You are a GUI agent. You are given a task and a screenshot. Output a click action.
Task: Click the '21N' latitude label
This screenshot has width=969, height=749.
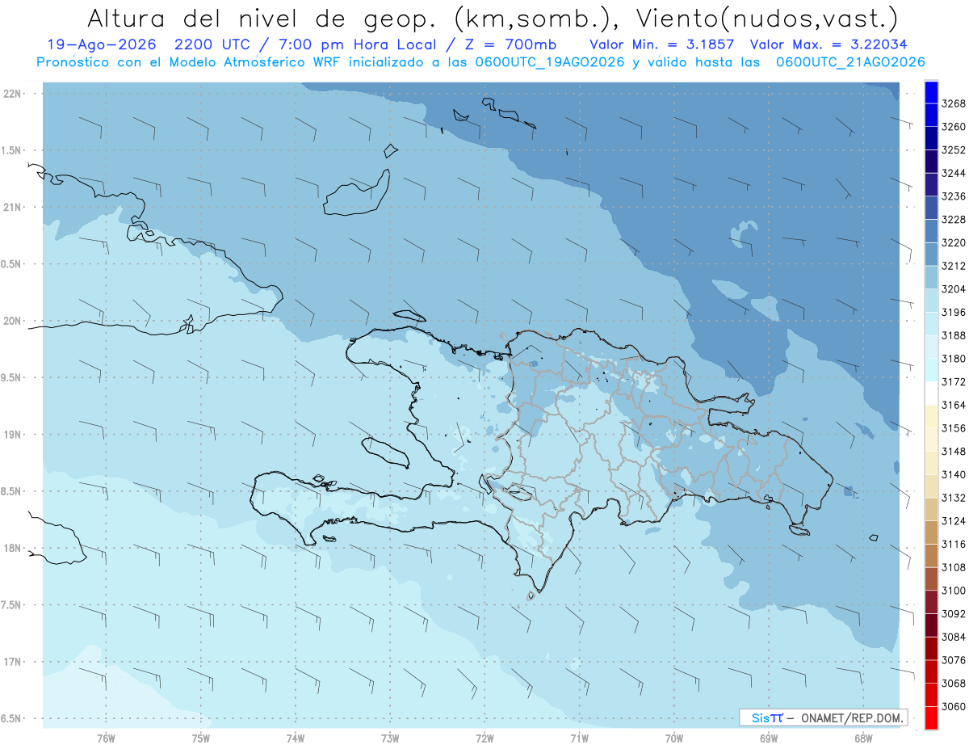pyautogui.click(x=12, y=208)
